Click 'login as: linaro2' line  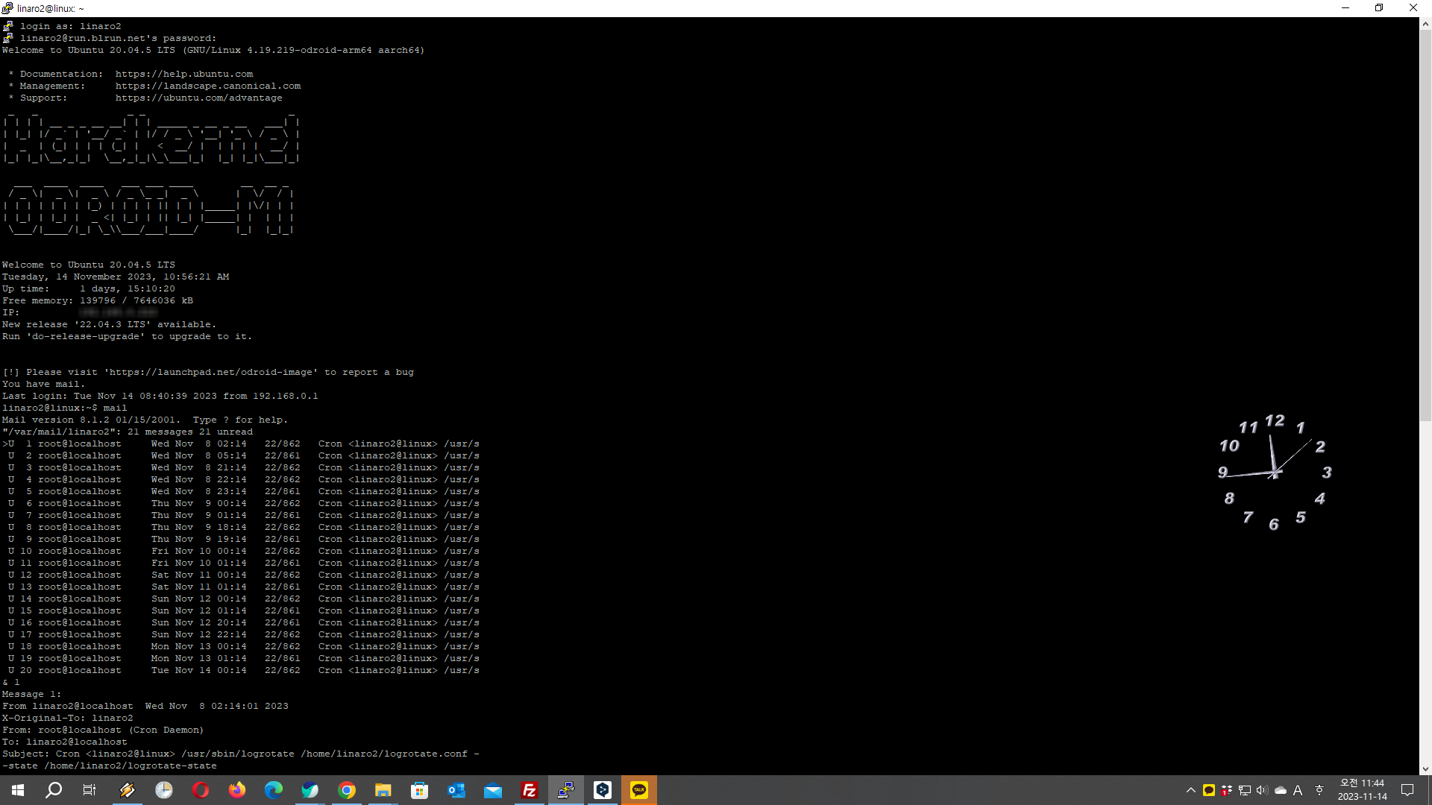[x=70, y=26]
